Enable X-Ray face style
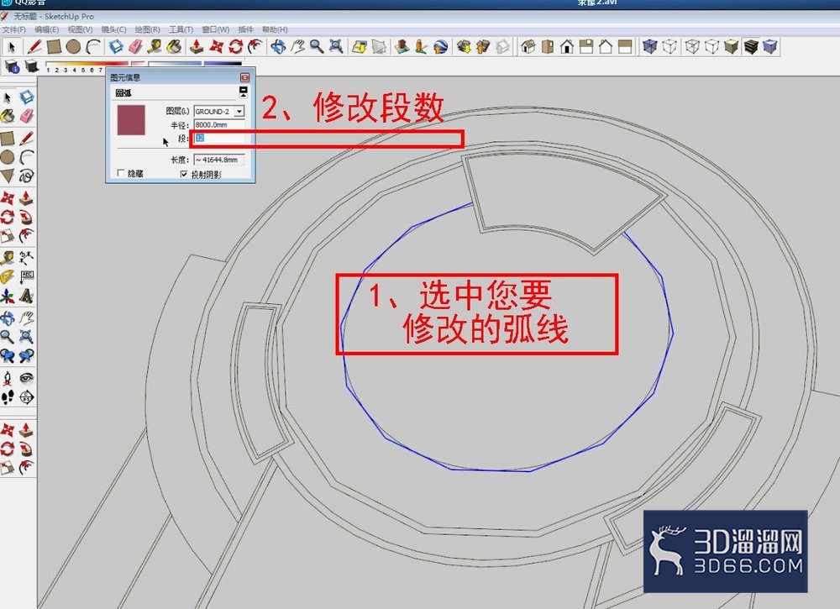Image resolution: width=840 pixels, height=609 pixels. [650, 46]
